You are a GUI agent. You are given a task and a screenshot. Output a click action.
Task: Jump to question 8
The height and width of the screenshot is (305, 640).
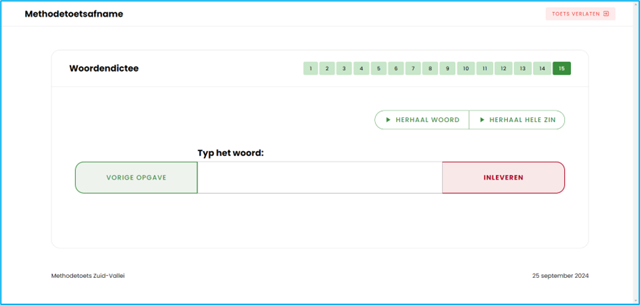tap(430, 68)
